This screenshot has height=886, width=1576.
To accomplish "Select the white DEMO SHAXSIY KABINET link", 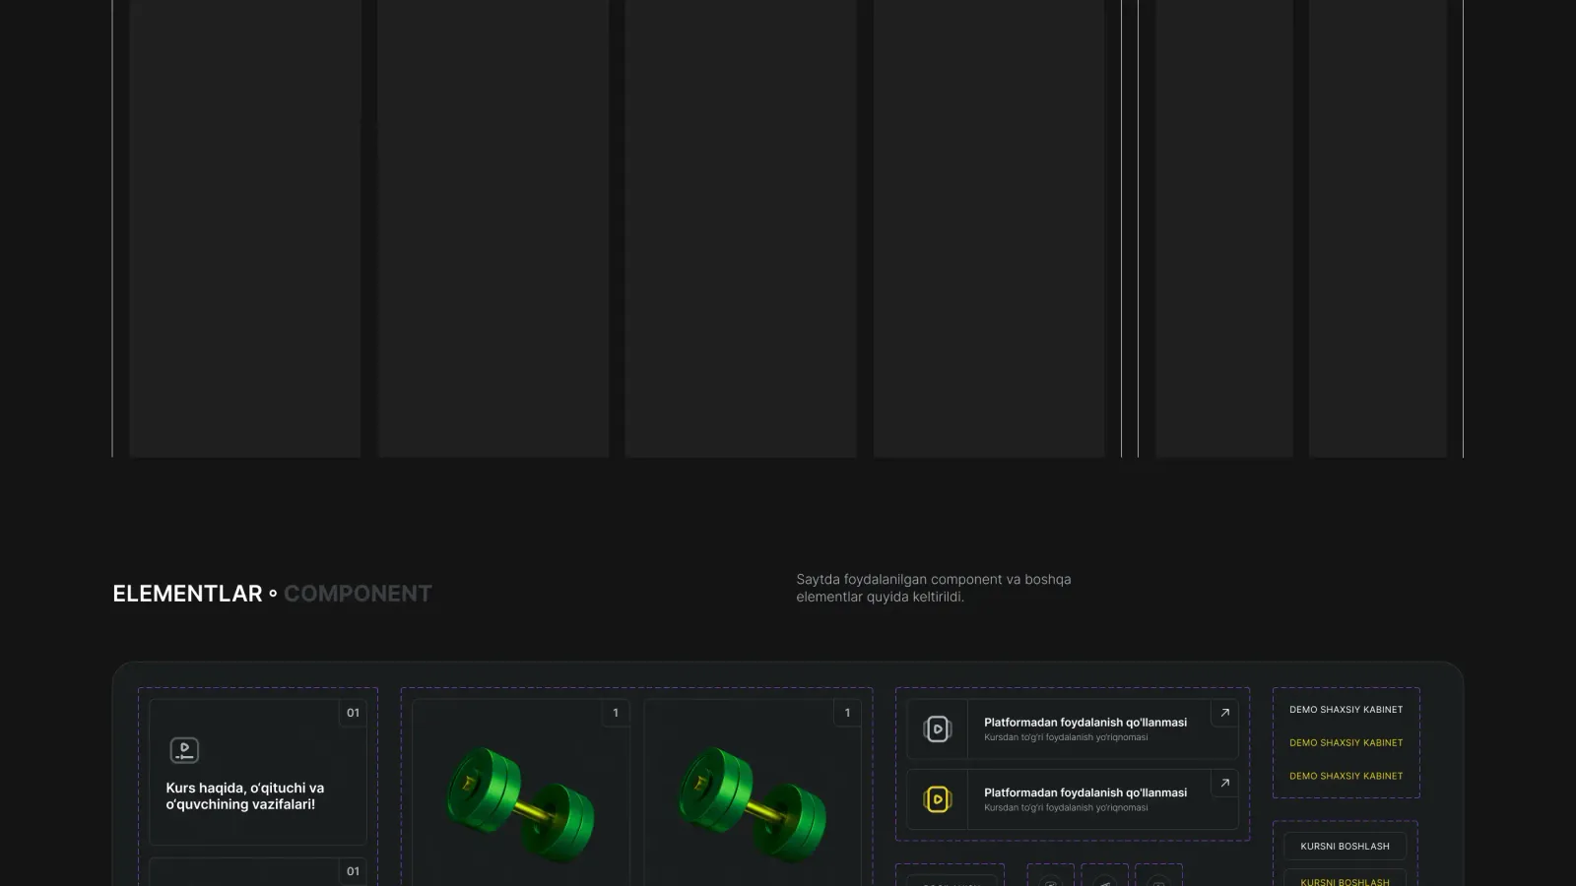I will point(1346,710).
